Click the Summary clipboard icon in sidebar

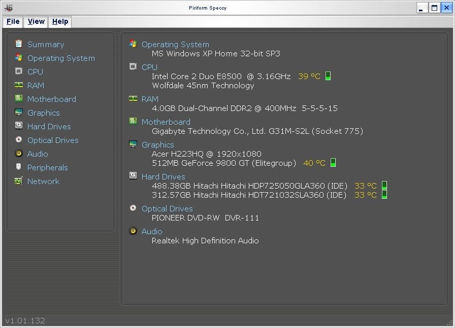tap(19, 44)
